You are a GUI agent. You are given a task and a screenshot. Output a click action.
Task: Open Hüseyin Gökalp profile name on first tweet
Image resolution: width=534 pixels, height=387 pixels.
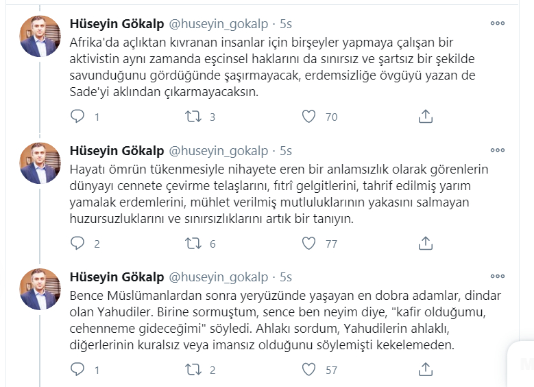[x=117, y=23]
